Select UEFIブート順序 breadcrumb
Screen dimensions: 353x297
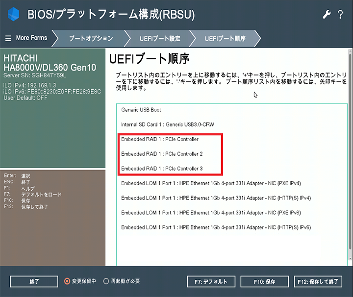225,39
